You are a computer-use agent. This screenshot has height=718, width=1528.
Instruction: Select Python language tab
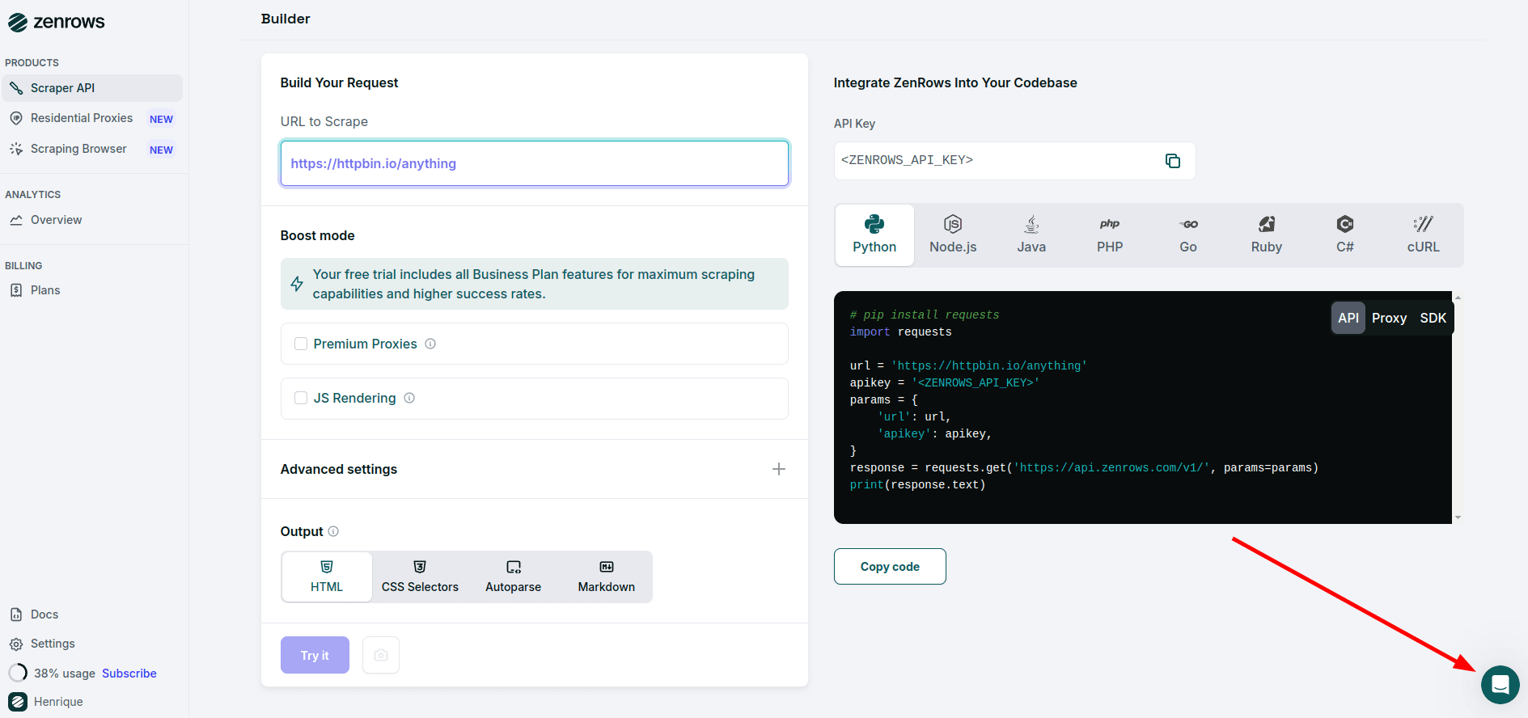[874, 235]
